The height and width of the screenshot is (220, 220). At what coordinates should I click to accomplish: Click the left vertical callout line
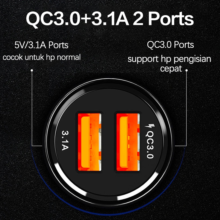coord(32,108)
